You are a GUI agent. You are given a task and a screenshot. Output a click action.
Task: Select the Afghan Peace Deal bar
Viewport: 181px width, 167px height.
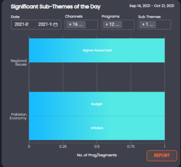click(x=97, y=50)
